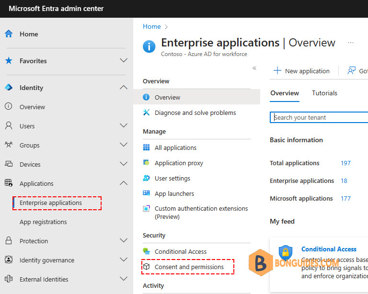Select Overview under Identity in sidebar

[x=32, y=107]
